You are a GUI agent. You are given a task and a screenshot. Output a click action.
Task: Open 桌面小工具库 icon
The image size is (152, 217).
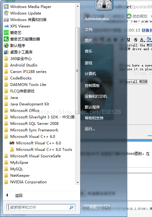(x=6, y=52)
